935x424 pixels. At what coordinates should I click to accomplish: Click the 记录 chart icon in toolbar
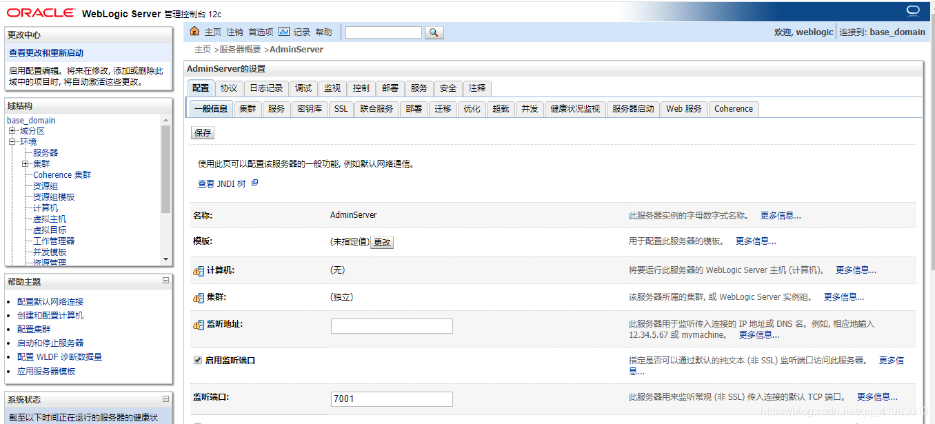click(284, 32)
